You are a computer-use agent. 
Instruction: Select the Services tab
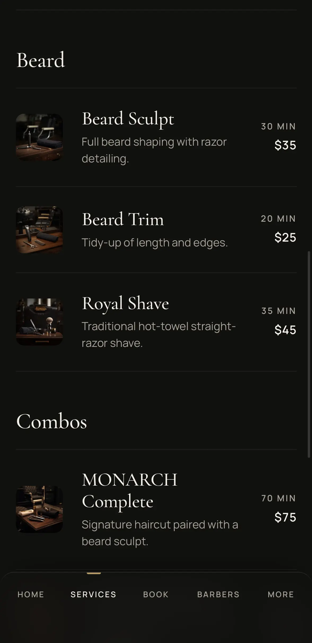click(94, 594)
